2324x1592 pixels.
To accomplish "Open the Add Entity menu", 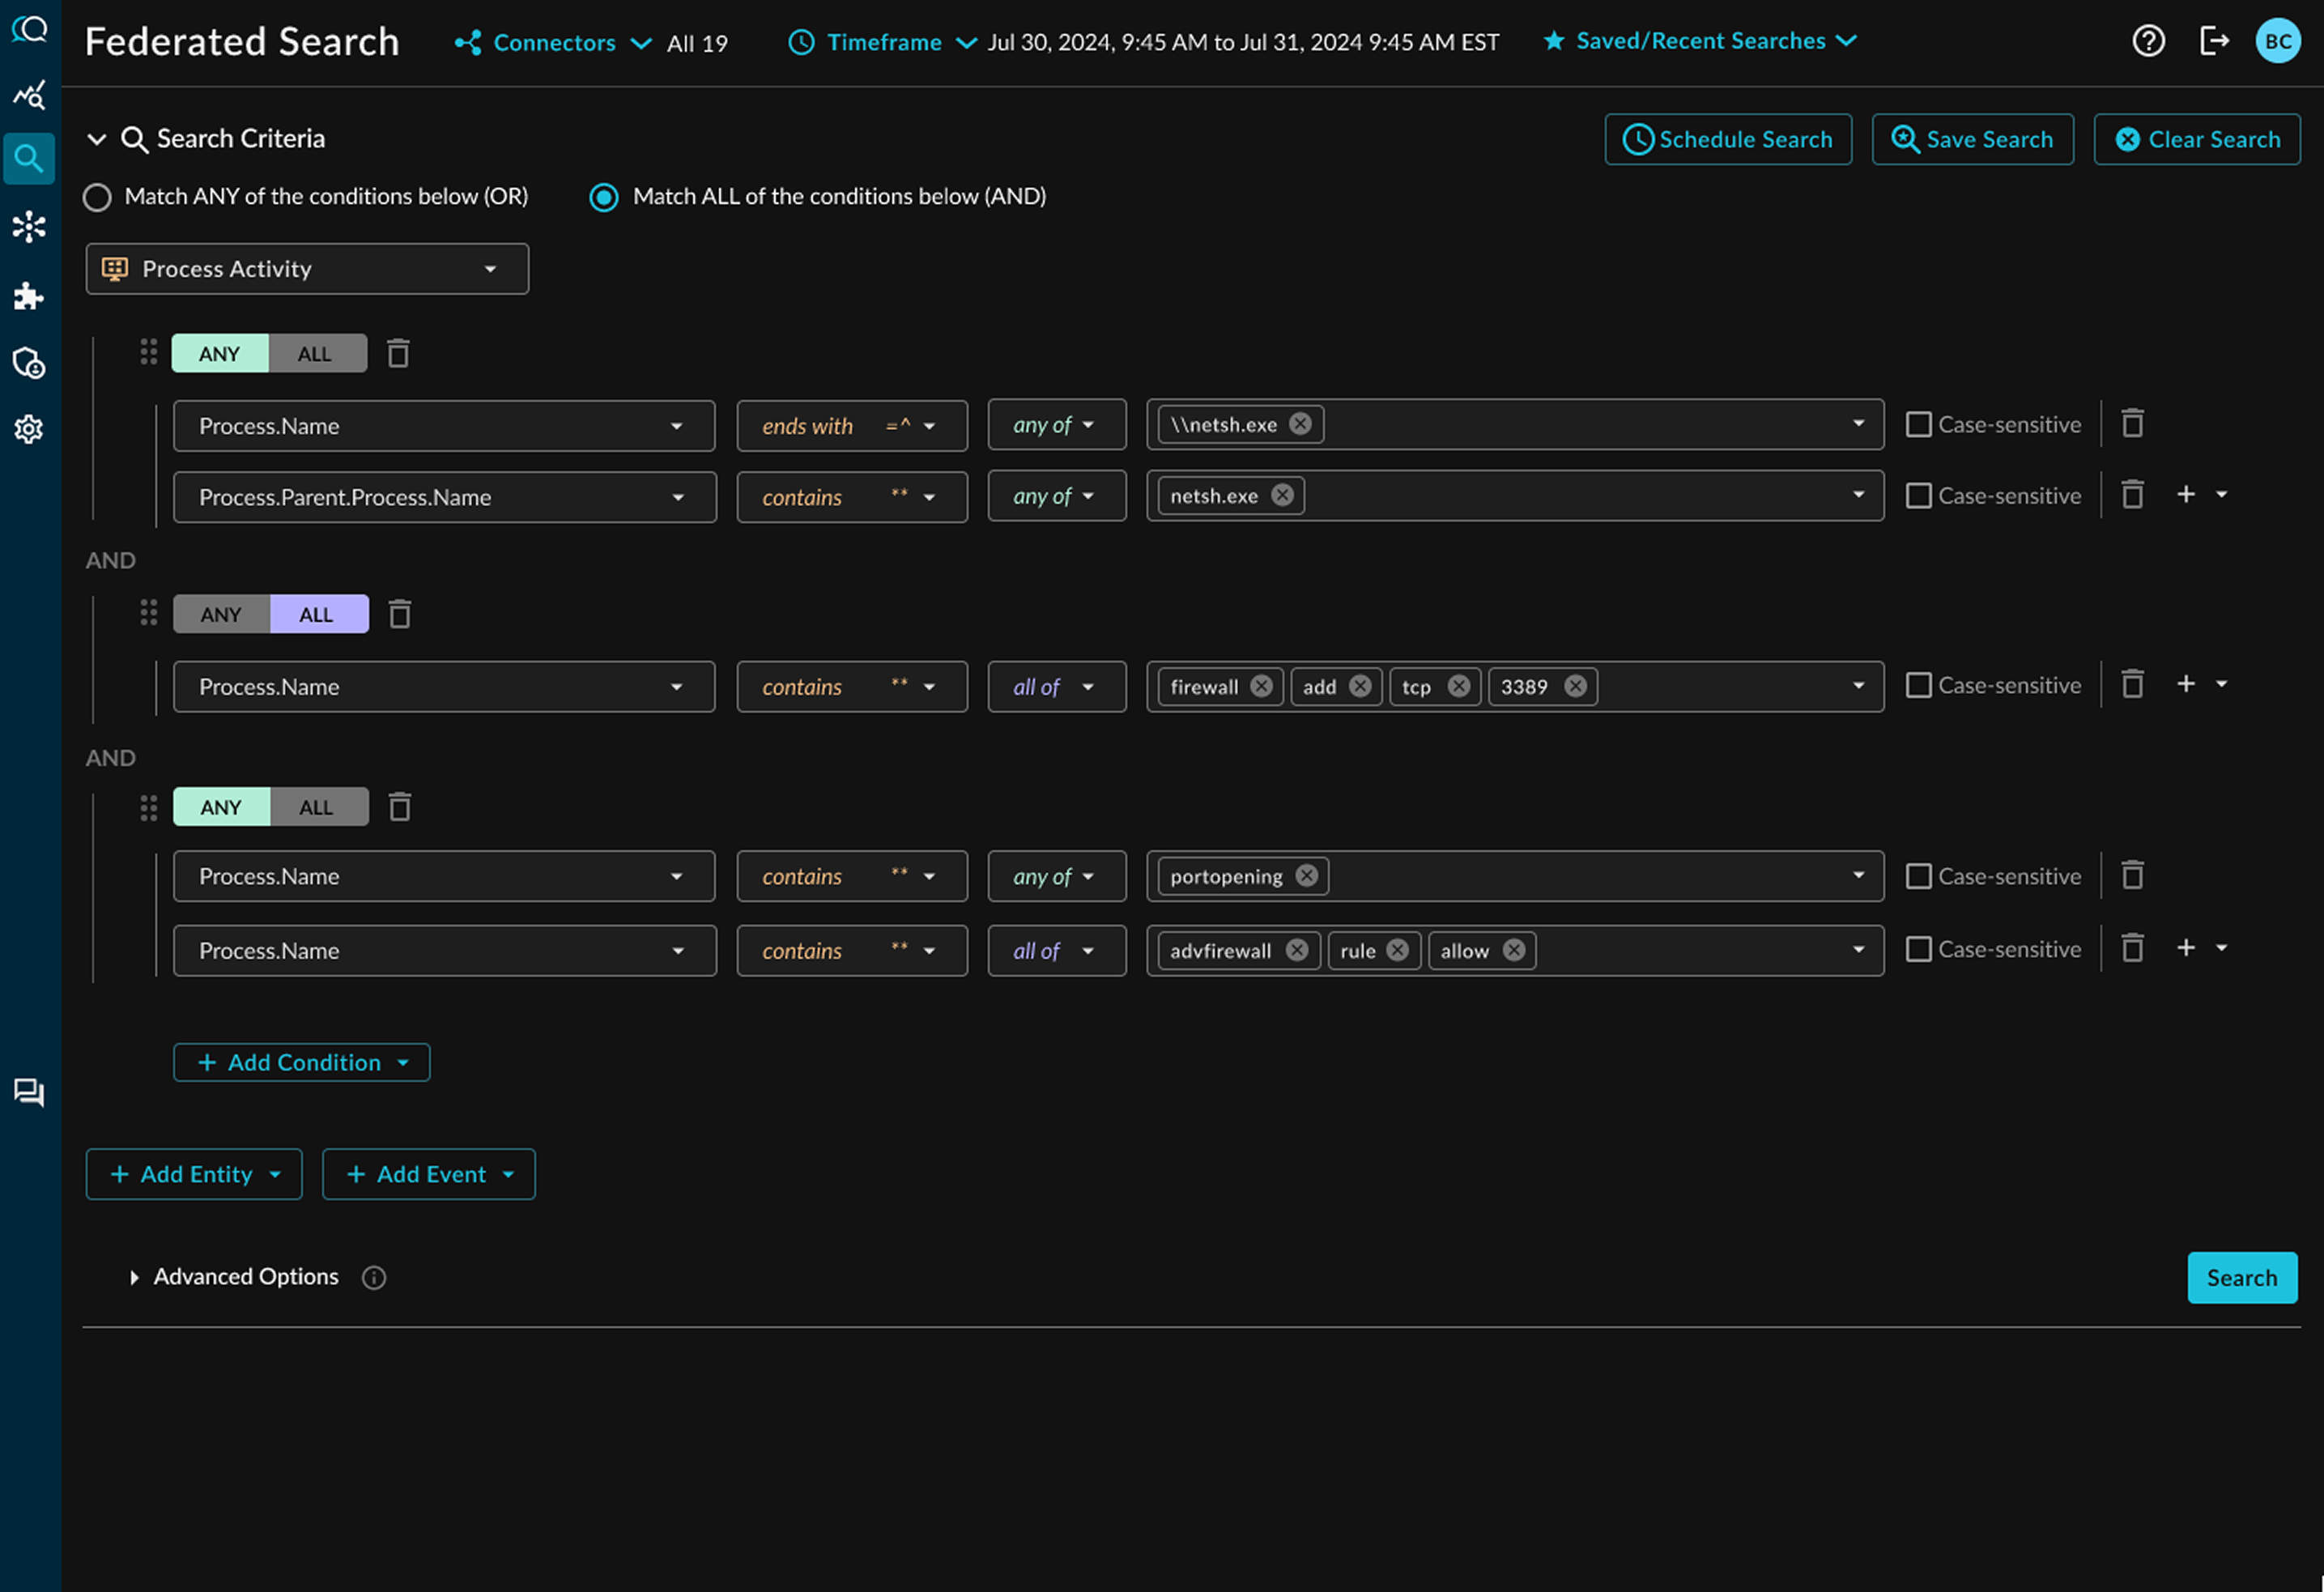I will click(x=194, y=1174).
